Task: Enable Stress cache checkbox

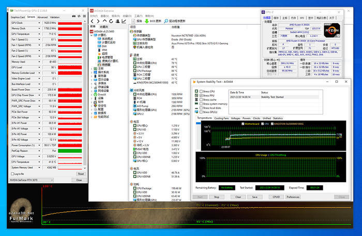Action: coord(201,99)
